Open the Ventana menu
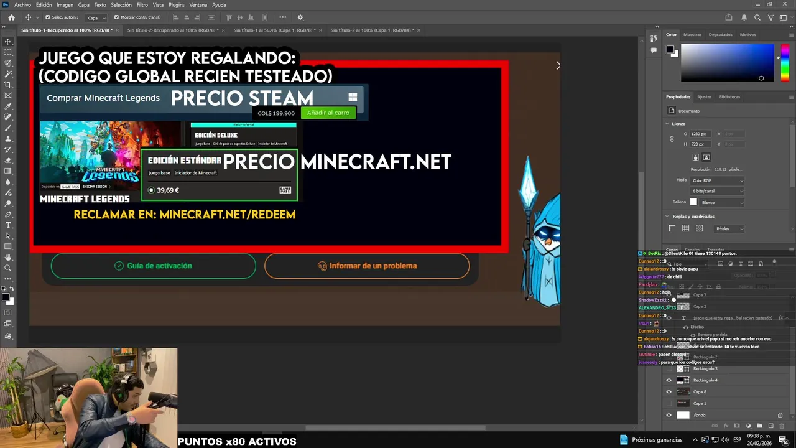796x448 pixels. point(198,5)
